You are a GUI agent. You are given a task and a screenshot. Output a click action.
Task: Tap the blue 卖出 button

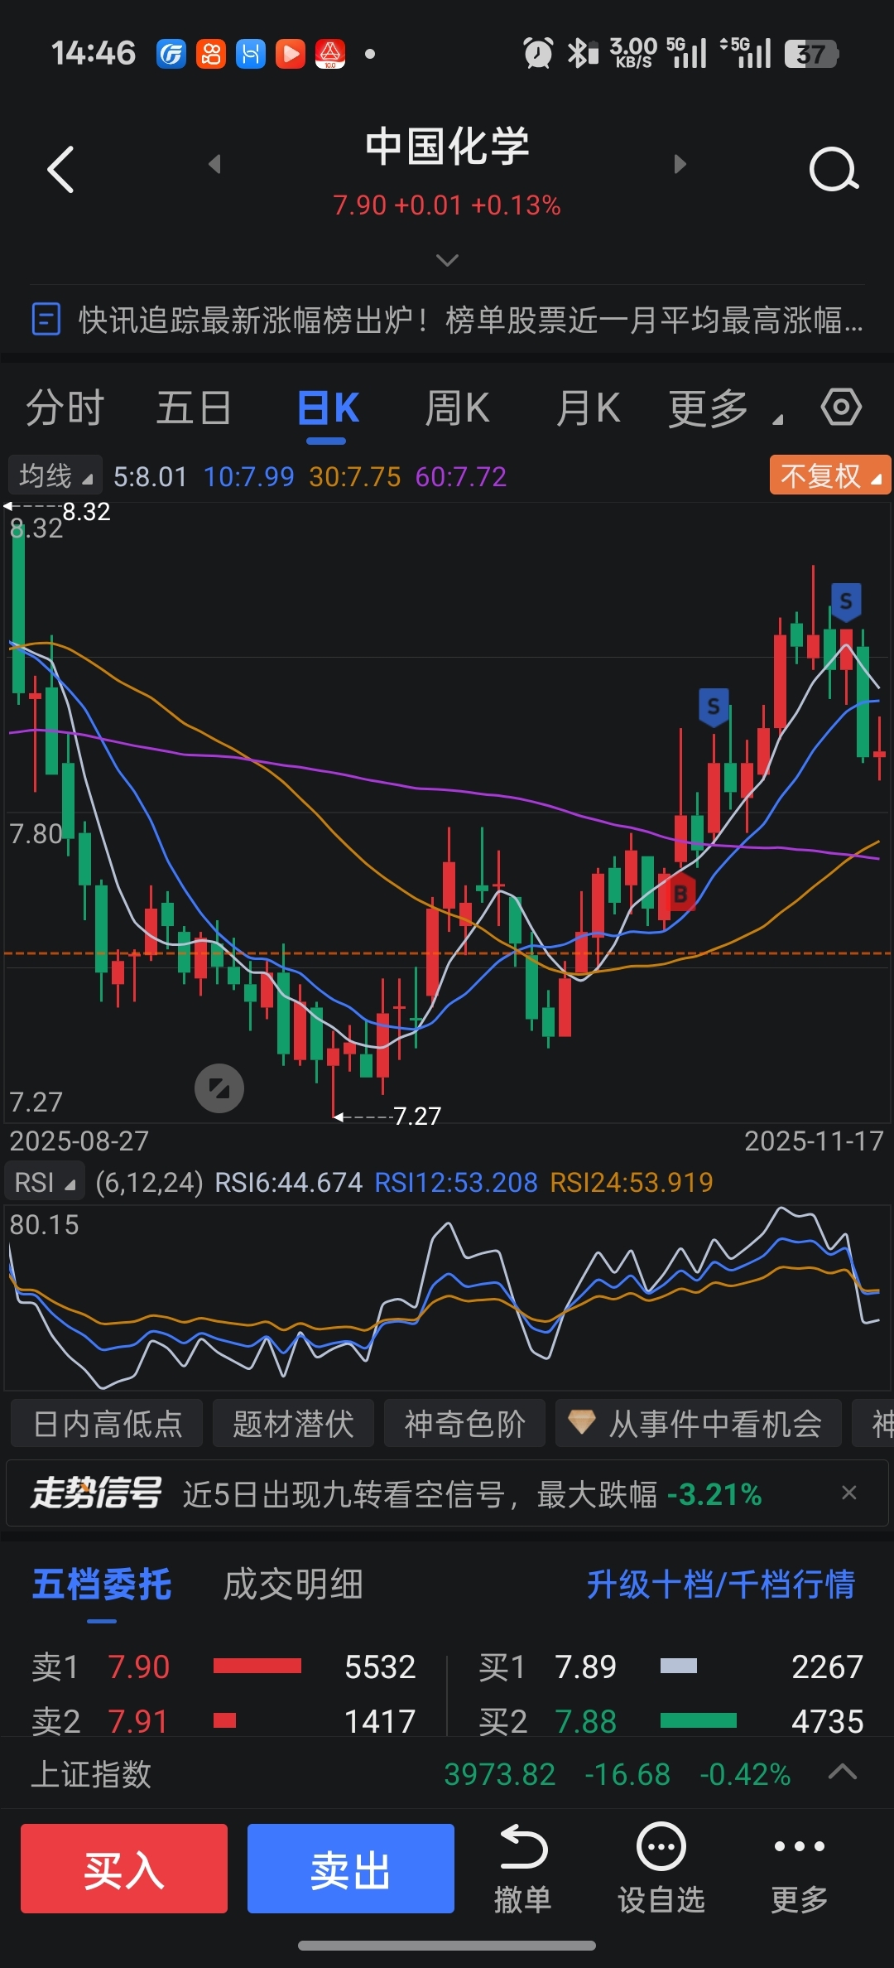351,1869
